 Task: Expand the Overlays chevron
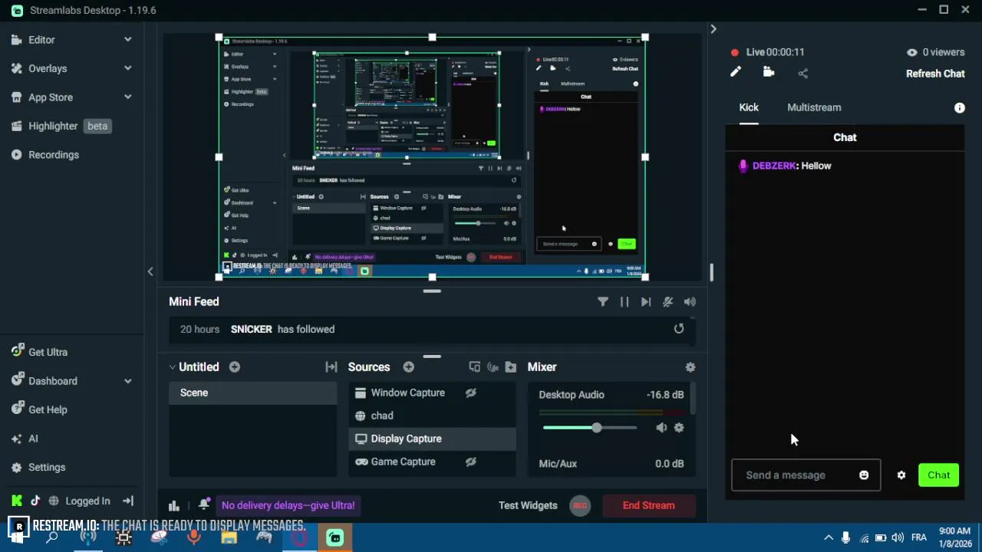click(127, 68)
